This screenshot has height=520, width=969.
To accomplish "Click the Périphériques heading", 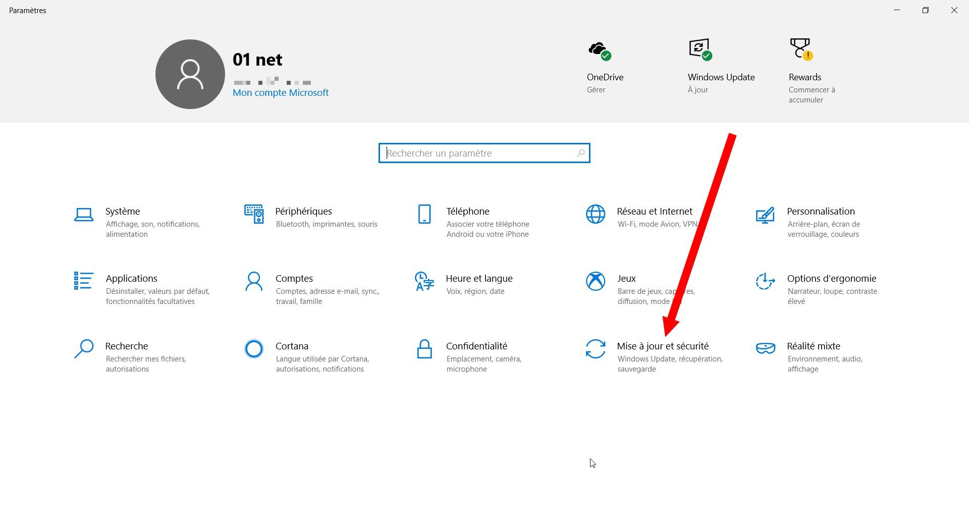I will (x=304, y=211).
